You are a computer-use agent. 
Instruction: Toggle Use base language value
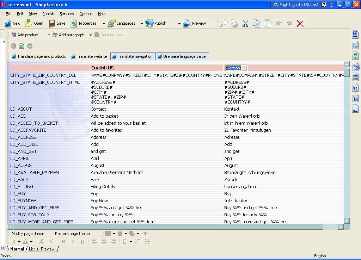click(x=182, y=56)
